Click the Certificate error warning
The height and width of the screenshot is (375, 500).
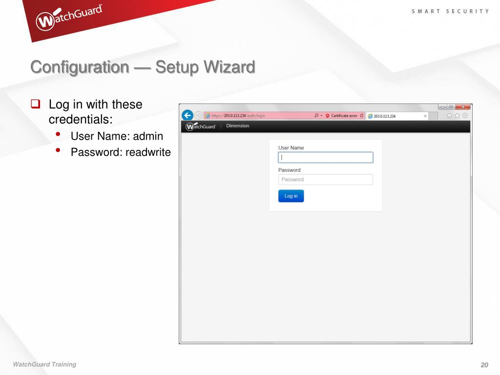pos(341,115)
